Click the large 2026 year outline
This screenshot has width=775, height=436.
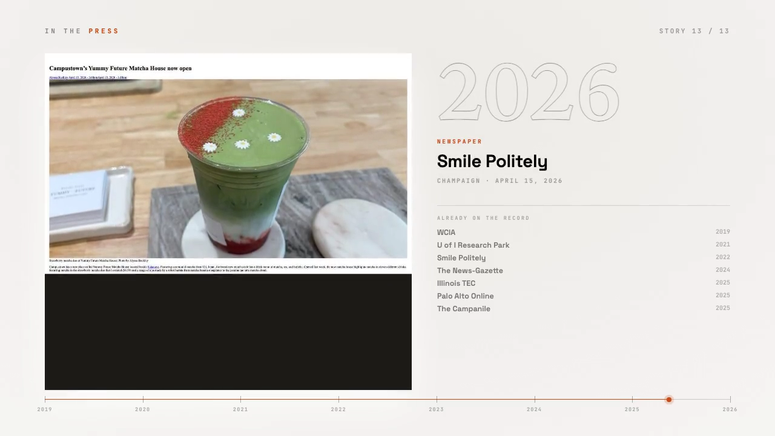529,91
